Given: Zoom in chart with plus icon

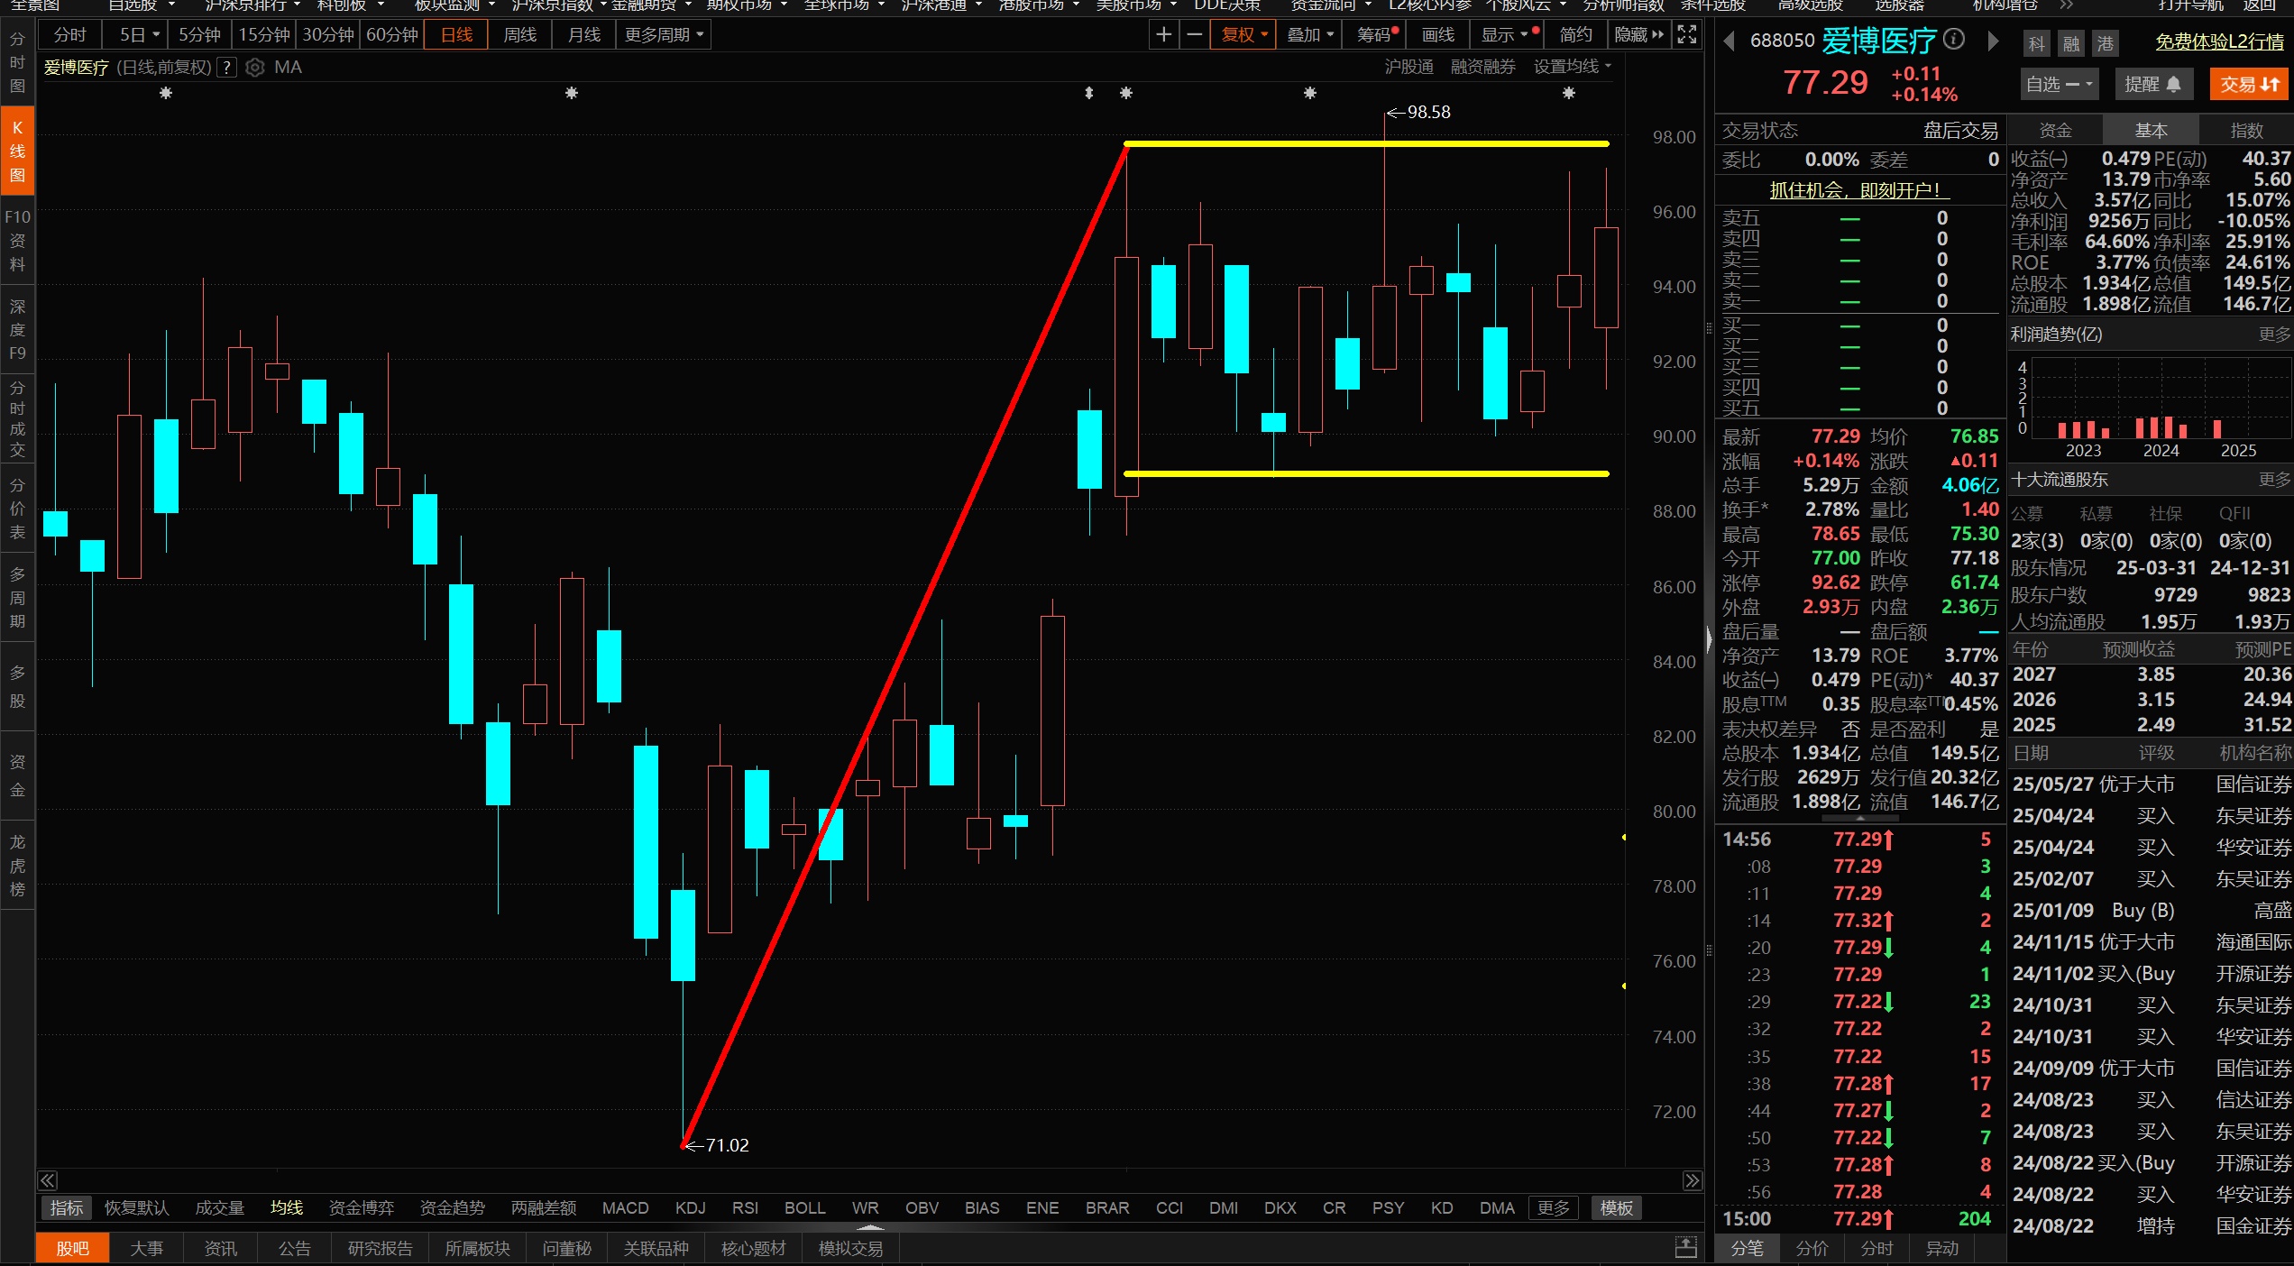Looking at the screenshot, I should coord(1164,35).
